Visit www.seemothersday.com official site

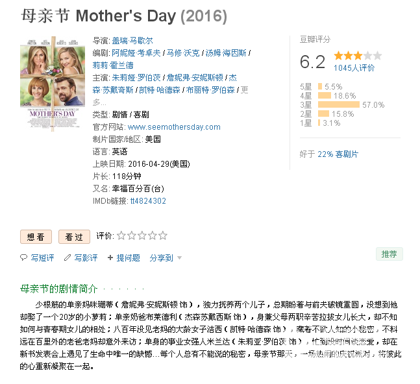click(x=174, y=127)
